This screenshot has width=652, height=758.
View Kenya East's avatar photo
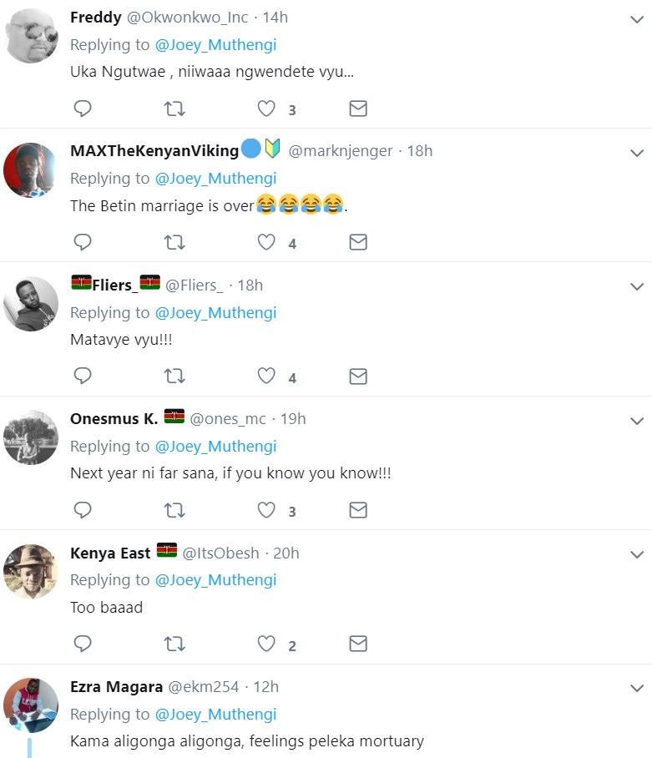tap(31, 571)
